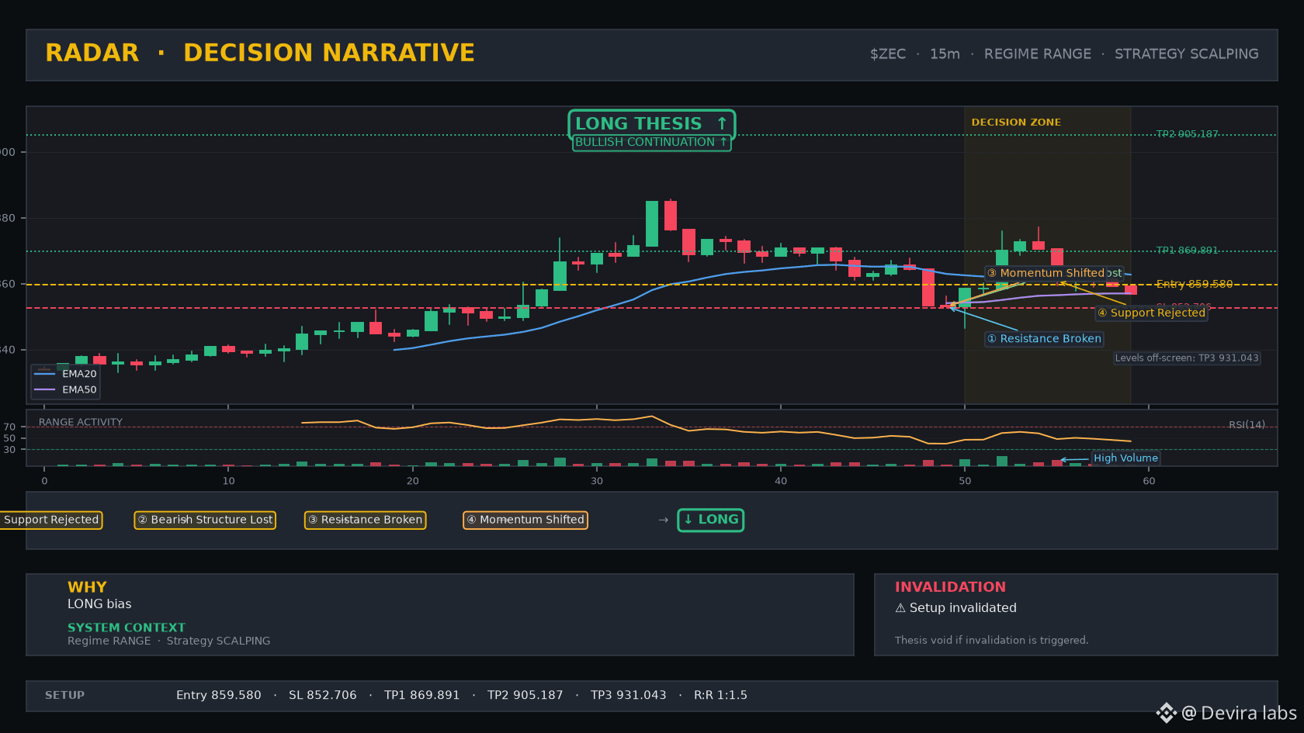The width and height of the screenshot is (1304, 733).
Task: Click the x-axis tick label 30
Action: coord(597,481)
